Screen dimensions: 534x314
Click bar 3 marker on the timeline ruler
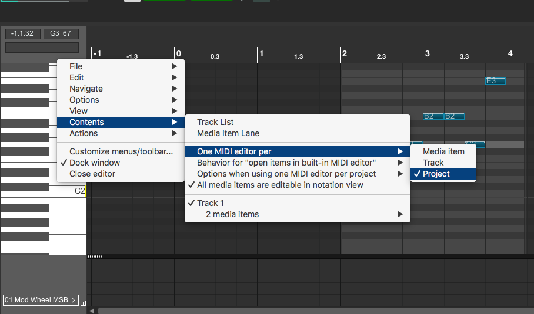(428, 54)
